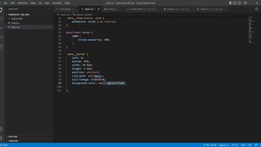Toggle the secondary side bar layout icon

click(239, 3)
